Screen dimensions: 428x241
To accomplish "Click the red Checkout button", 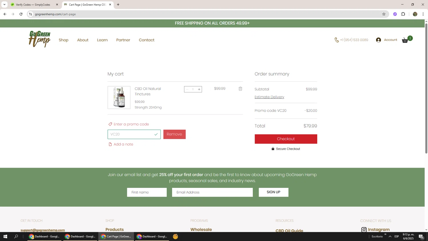I will pyautogui.click(x=286, y=139).
